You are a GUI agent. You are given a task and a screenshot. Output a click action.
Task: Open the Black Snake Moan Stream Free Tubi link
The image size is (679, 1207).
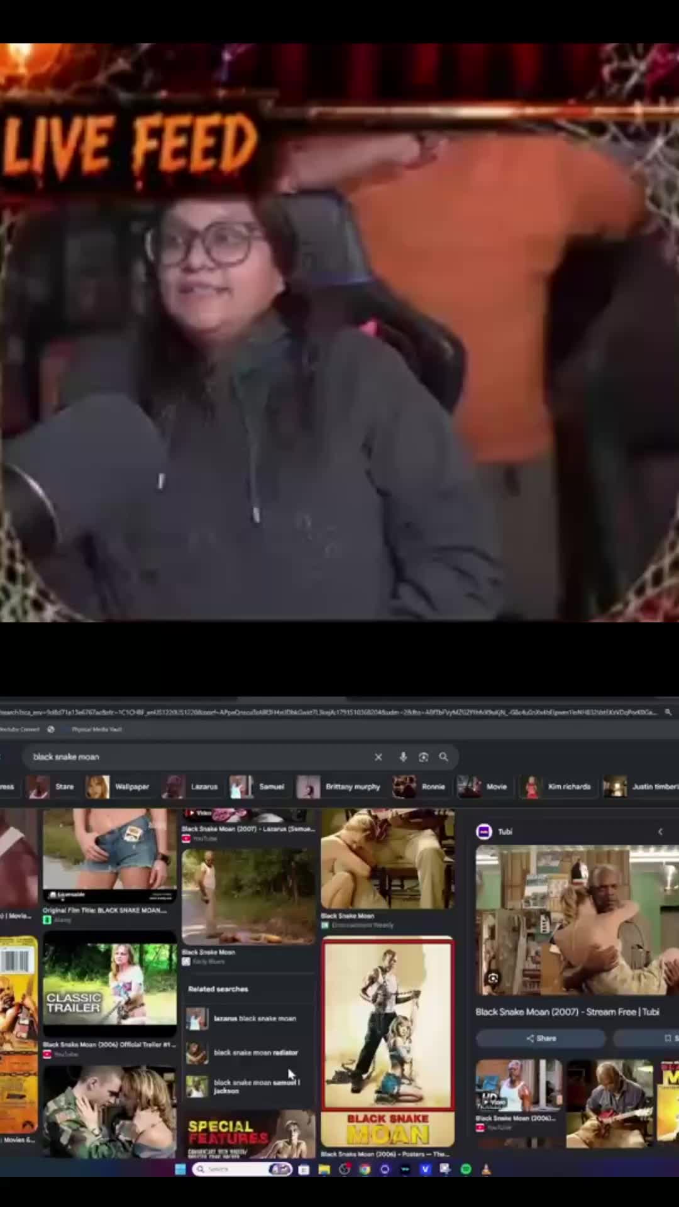[x=568, y=1012]
